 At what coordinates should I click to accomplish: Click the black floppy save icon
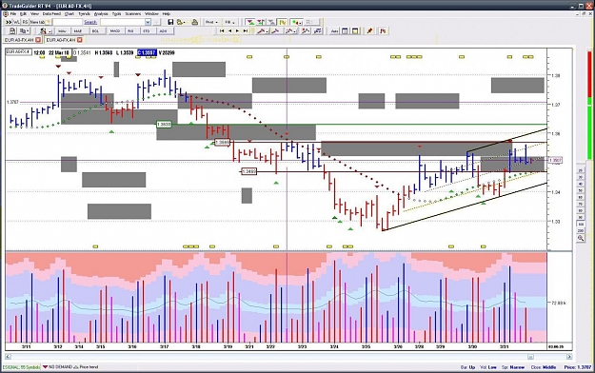(x=170, y=22)
